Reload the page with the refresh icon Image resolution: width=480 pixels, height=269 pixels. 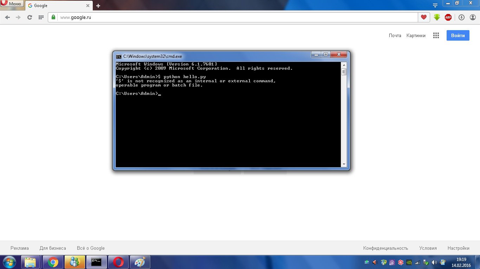[30, 17]
